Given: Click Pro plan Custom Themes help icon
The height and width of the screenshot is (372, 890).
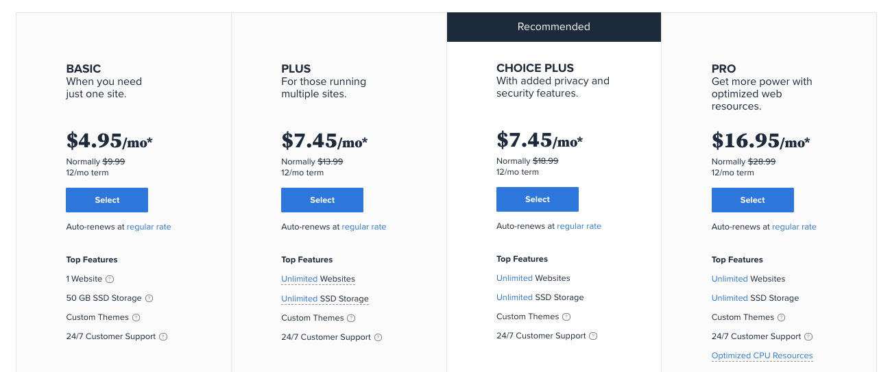Looking at the screenshot, I should point(782,318).
